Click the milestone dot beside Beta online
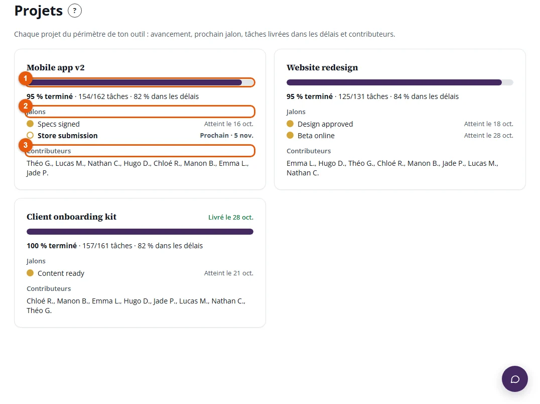 point(290,136)
